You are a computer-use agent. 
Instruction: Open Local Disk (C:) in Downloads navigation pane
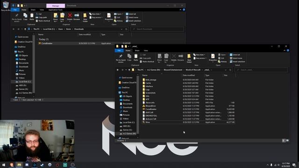pos(23,82)
